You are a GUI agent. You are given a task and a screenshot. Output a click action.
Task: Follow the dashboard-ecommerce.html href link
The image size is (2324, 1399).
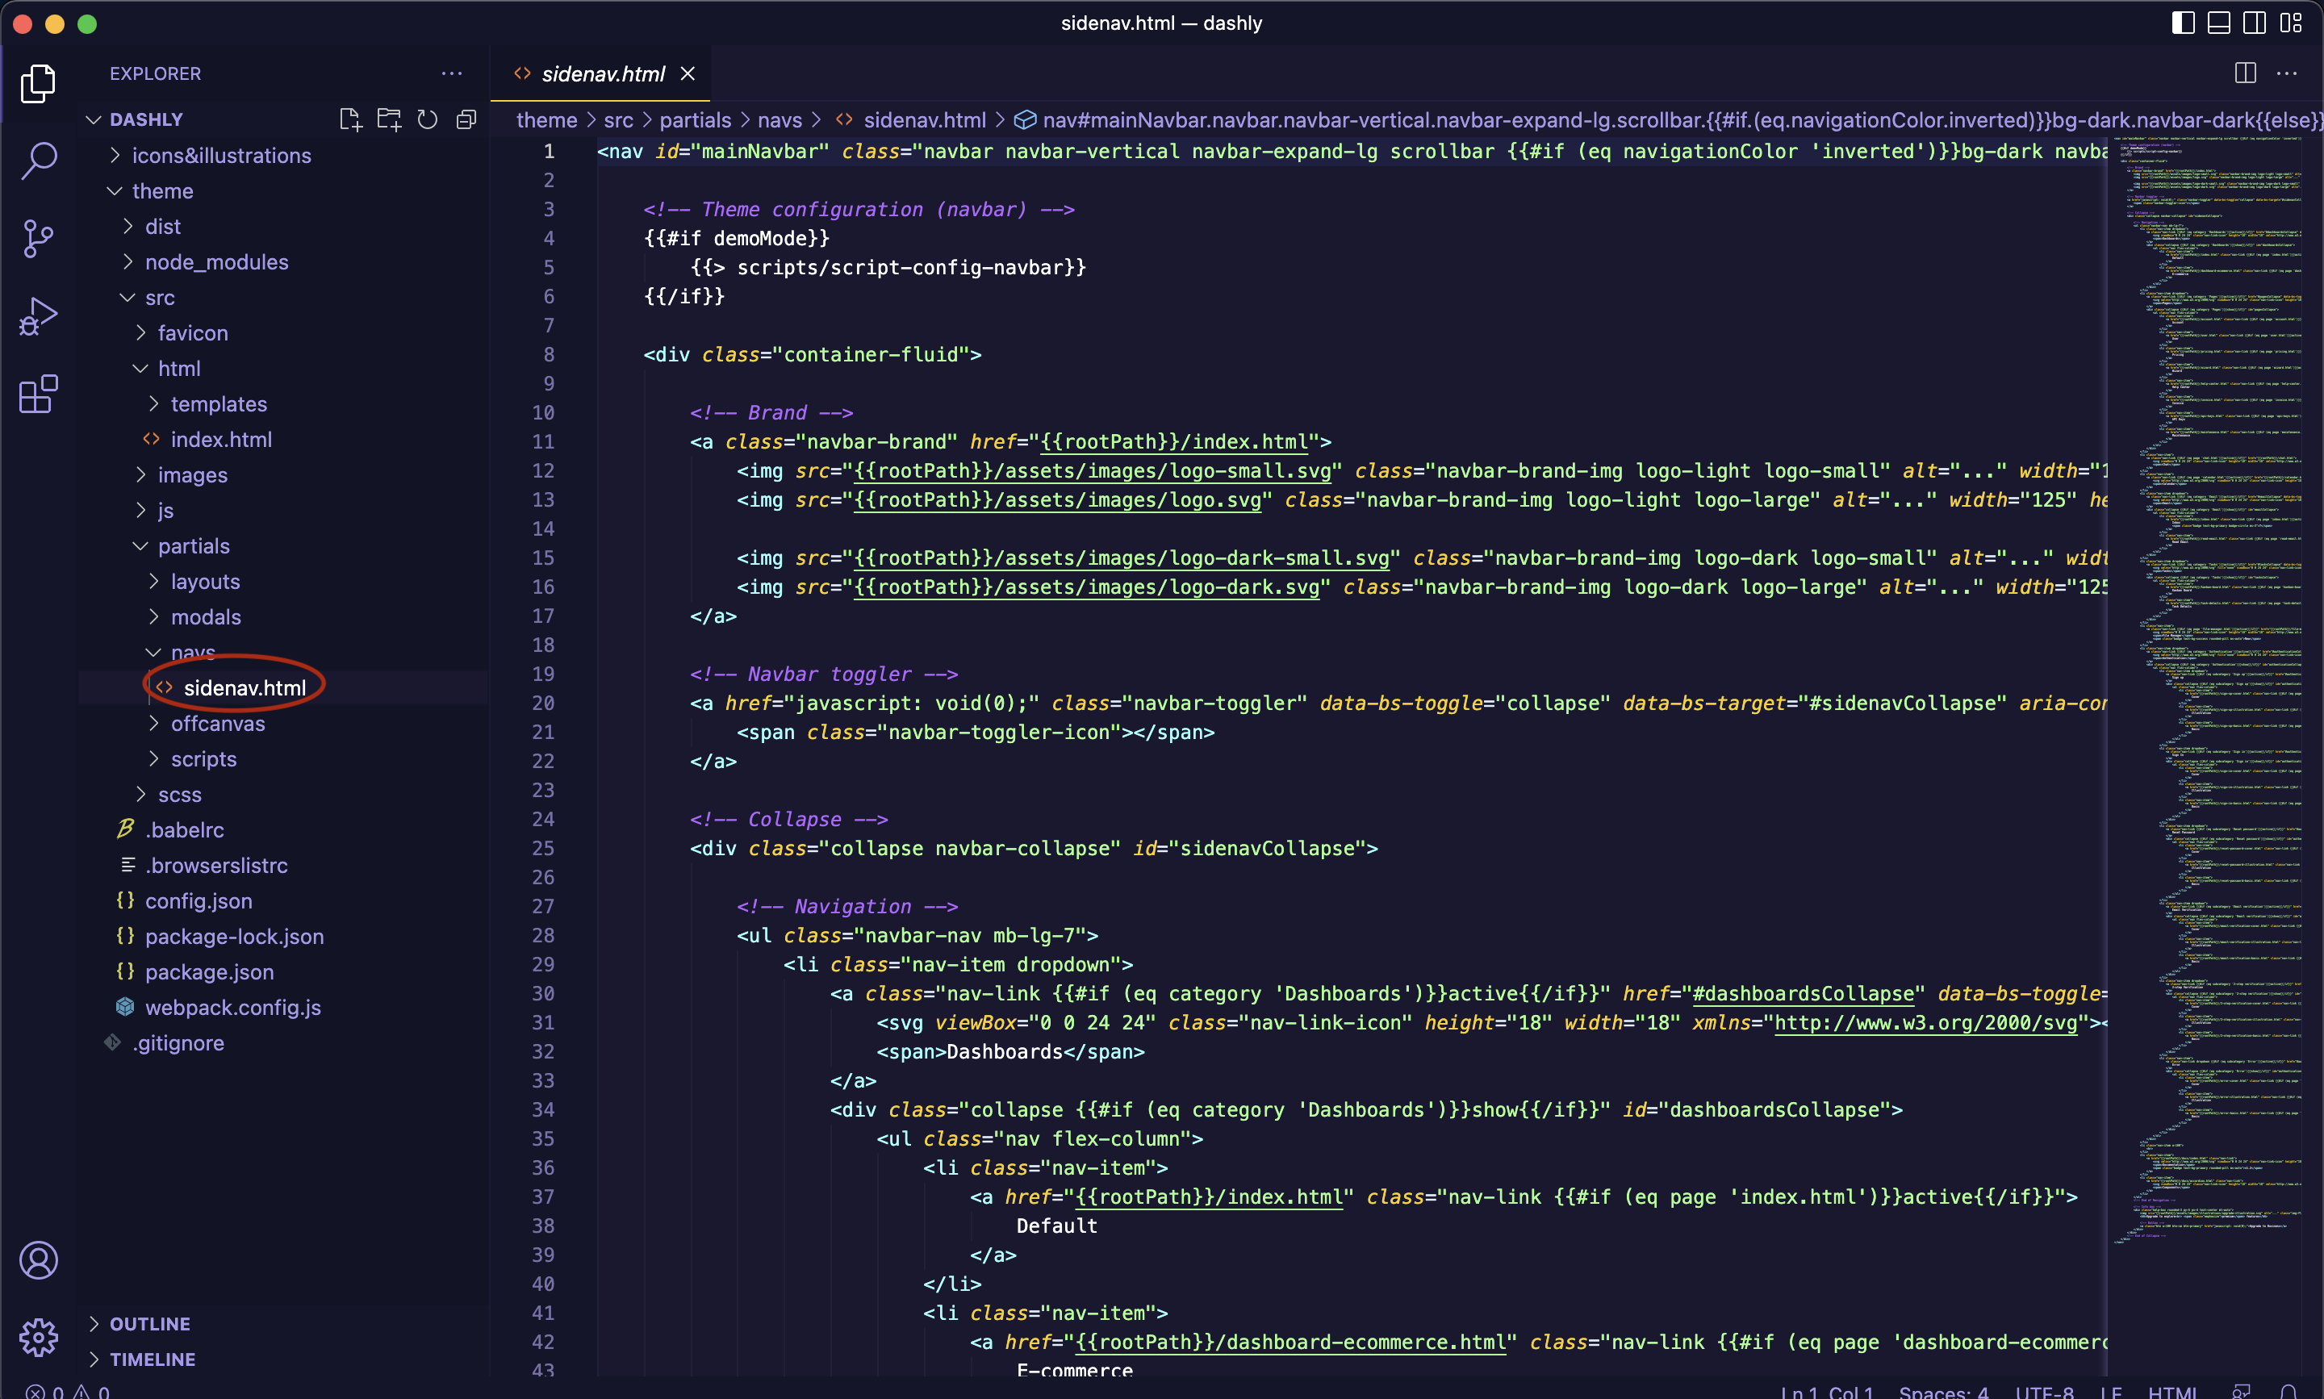[x=1290, y=1343]
